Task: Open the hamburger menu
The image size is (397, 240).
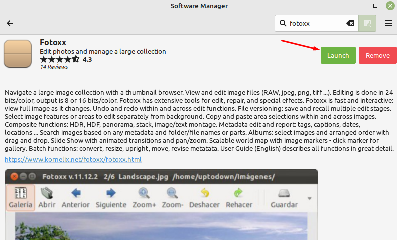Action: tap(388, 23)
